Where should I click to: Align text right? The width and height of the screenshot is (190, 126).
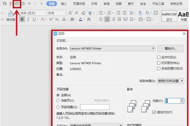point(113,19)
